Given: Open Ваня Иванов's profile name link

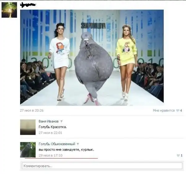Looking at the screenshot, I should pyautogui.click(x=48, y=121).
